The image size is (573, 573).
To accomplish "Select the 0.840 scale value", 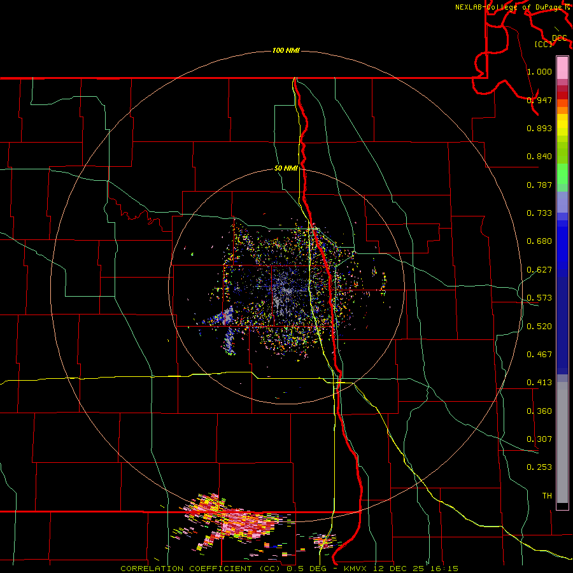I will 539,157.
